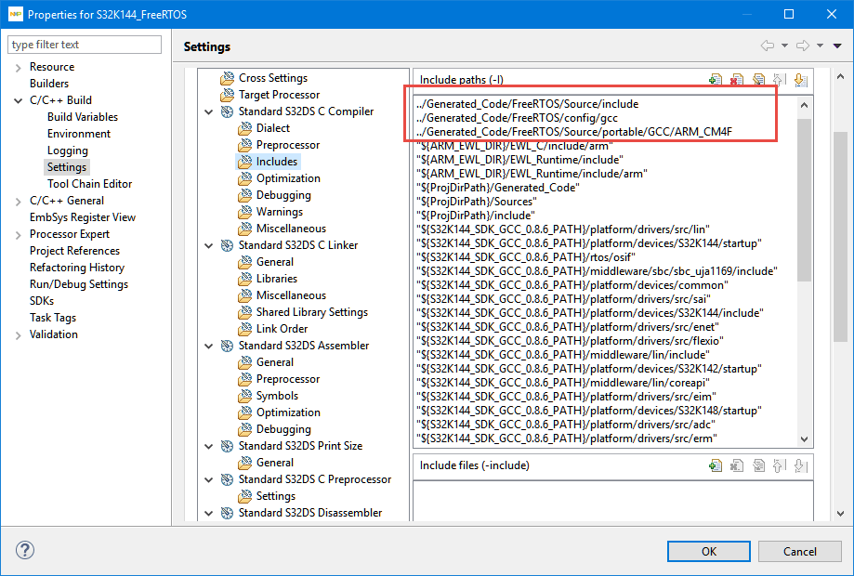Open help via the question mark icon
The width and height of the screenshot is (854, 576).
click(x=24, y=549)
